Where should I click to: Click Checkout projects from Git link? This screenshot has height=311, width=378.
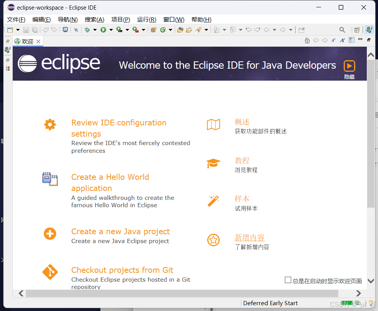click(x=122, y=270)
